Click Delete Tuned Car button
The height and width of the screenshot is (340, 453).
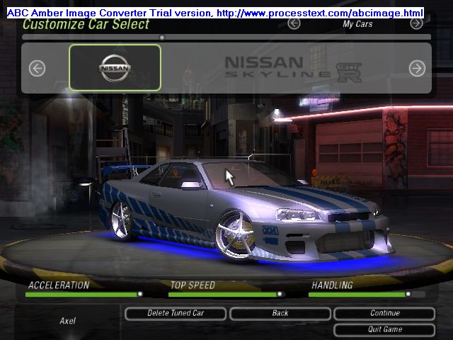pyautogui.click(x=176, y=313)
